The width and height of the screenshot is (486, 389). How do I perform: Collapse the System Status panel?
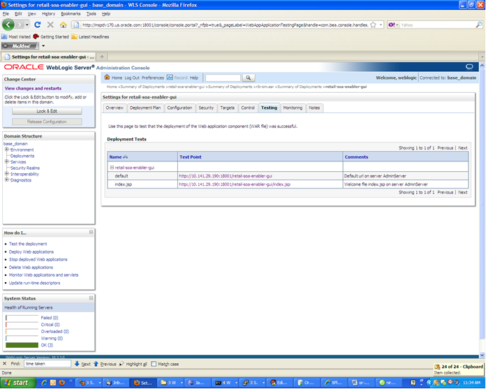(x=91, y=298)
